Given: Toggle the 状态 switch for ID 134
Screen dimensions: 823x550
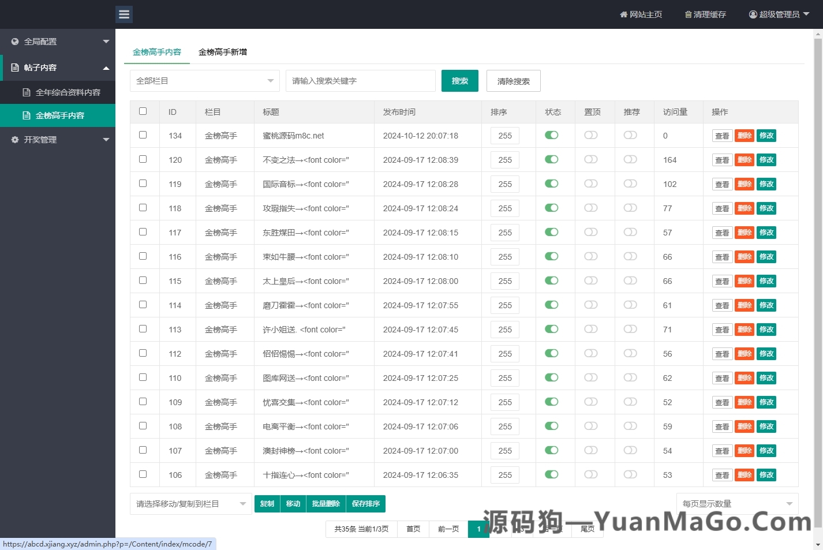Looking at the screenshot, I should tap(551, 135).
